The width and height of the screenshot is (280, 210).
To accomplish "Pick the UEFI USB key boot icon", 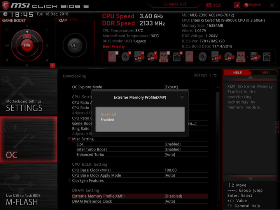I will click(164, 57).
